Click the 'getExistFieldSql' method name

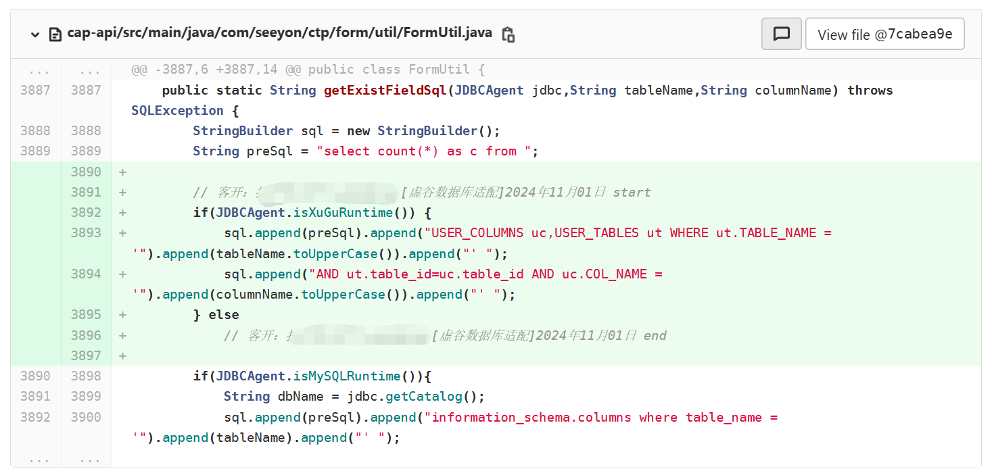point(385,90)
